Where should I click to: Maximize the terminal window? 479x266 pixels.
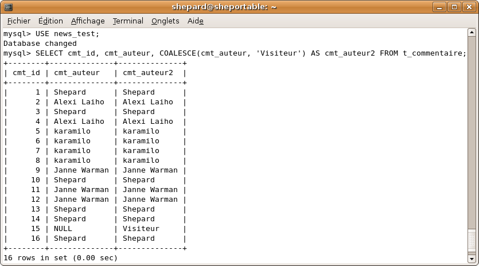pyautogui.click(x=454, y=7)
